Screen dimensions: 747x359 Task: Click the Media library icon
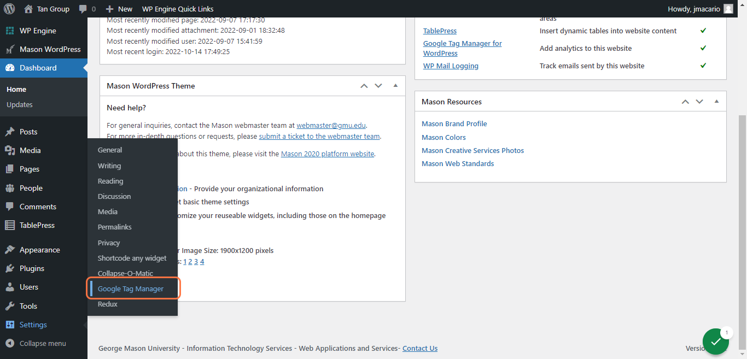pyautogui.click(x=10, y=150)
